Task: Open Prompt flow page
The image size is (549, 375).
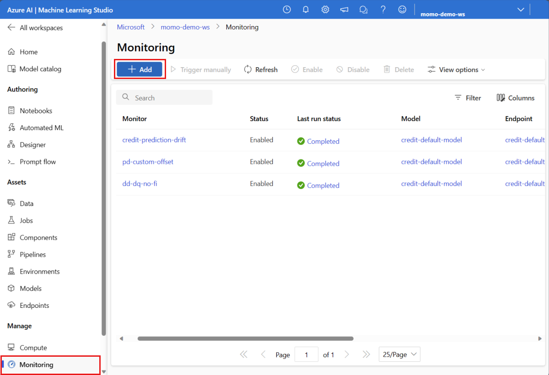Action: tap(32, 162)
